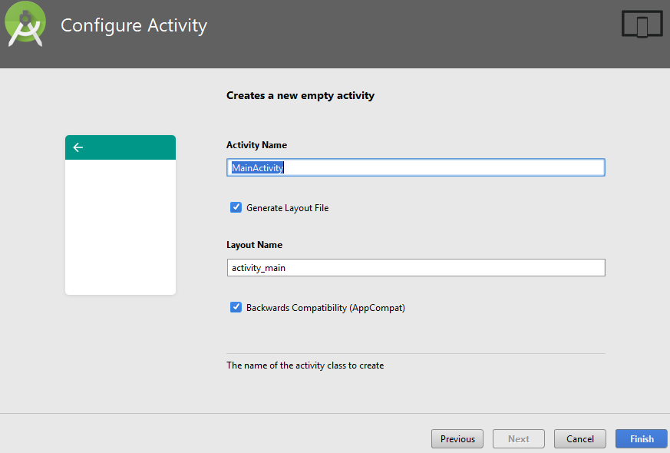Click the phone and tablet form factor icon

click(x=642, y=24)
